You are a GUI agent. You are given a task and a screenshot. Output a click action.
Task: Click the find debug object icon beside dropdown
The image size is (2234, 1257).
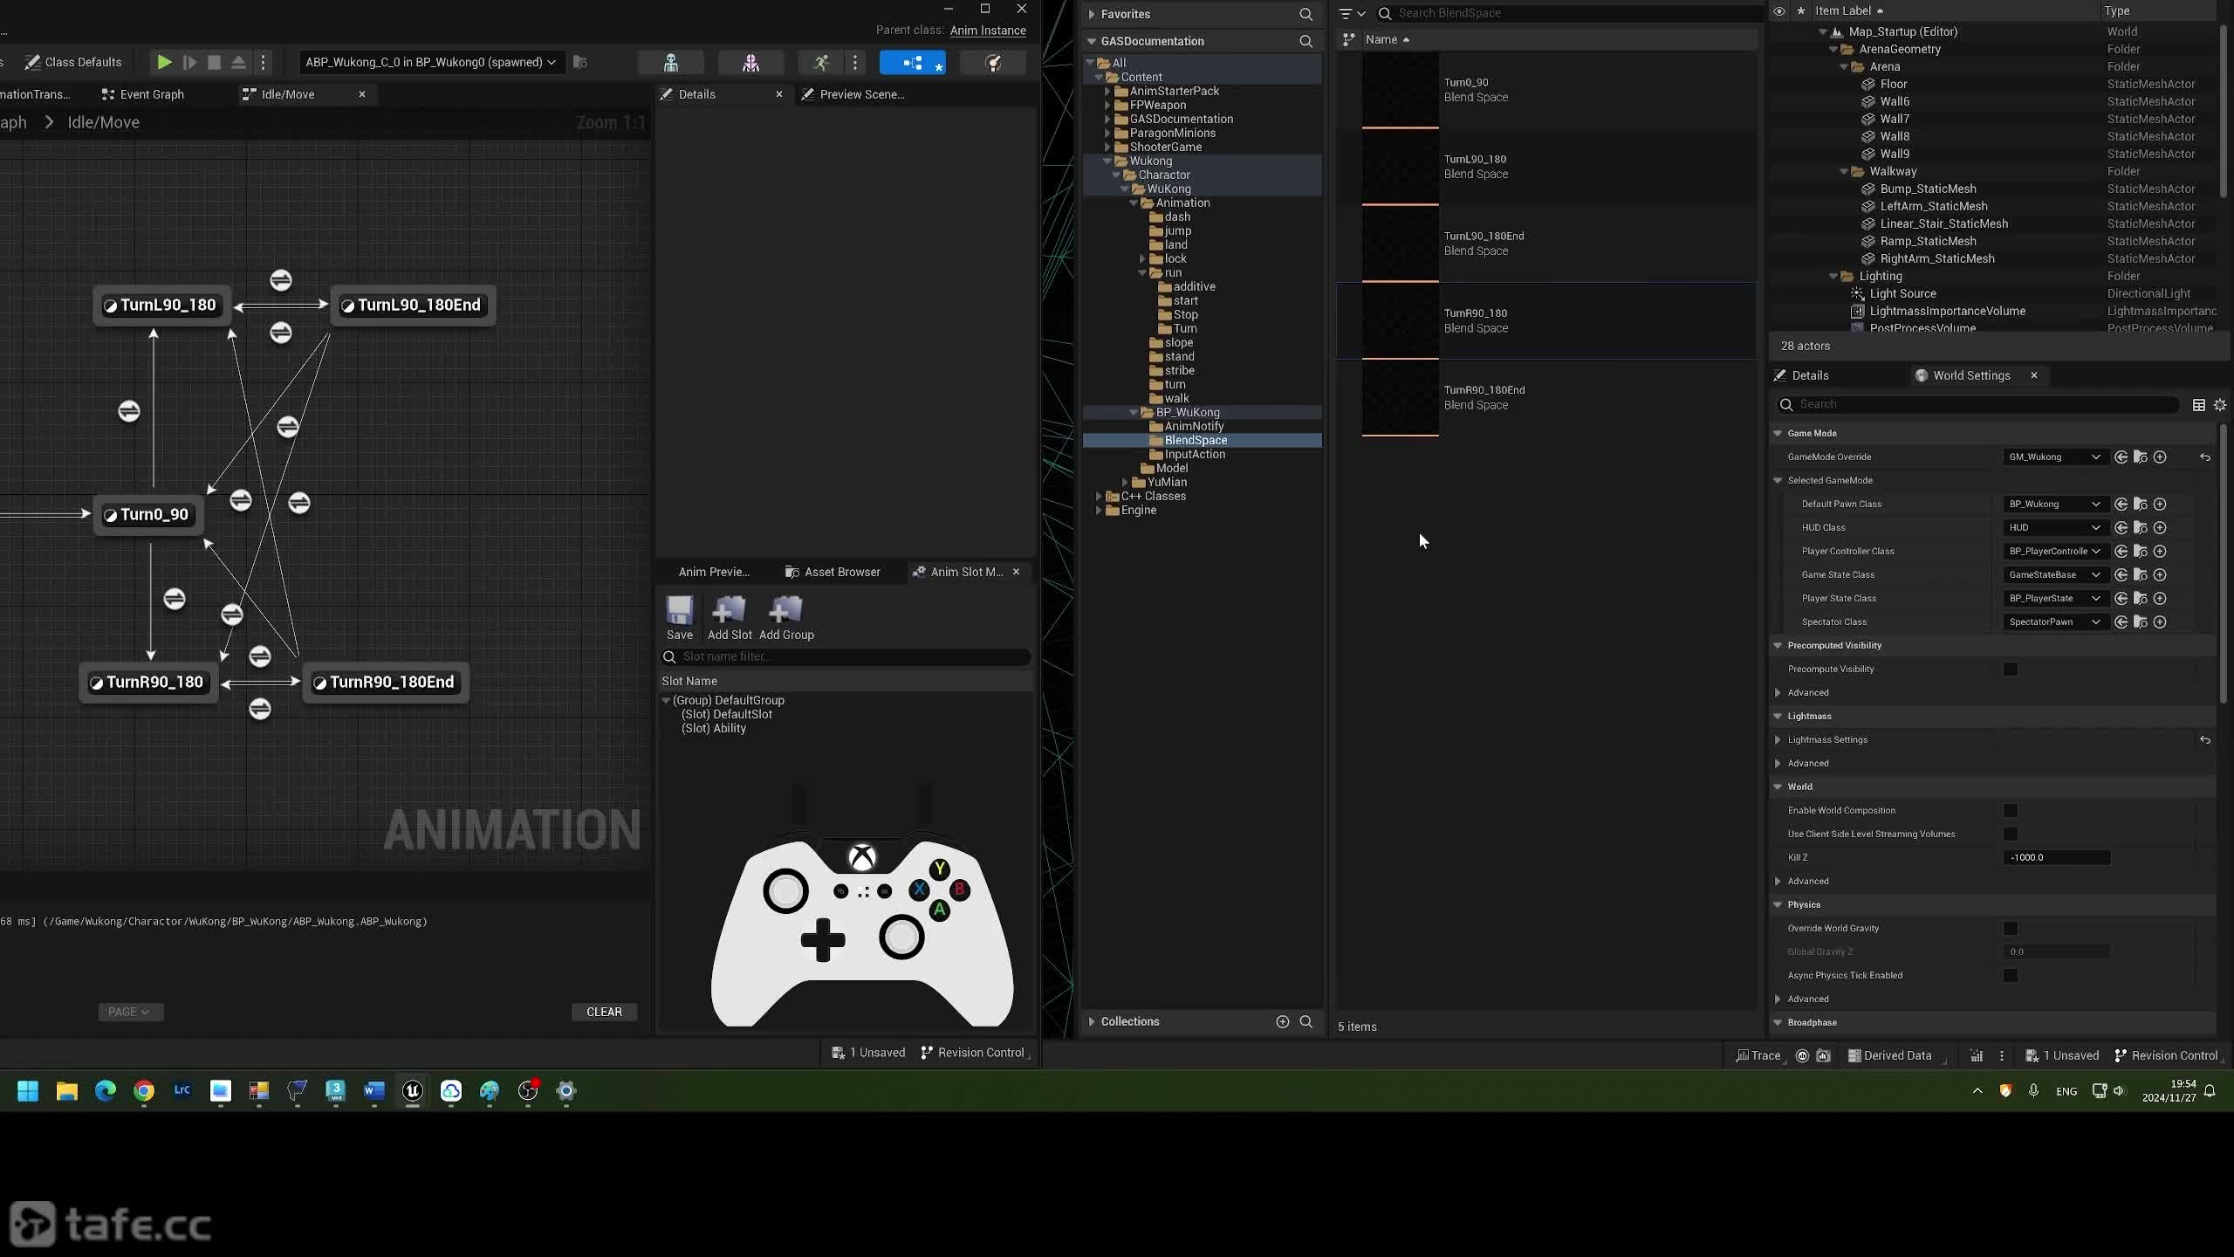point(580,62)
